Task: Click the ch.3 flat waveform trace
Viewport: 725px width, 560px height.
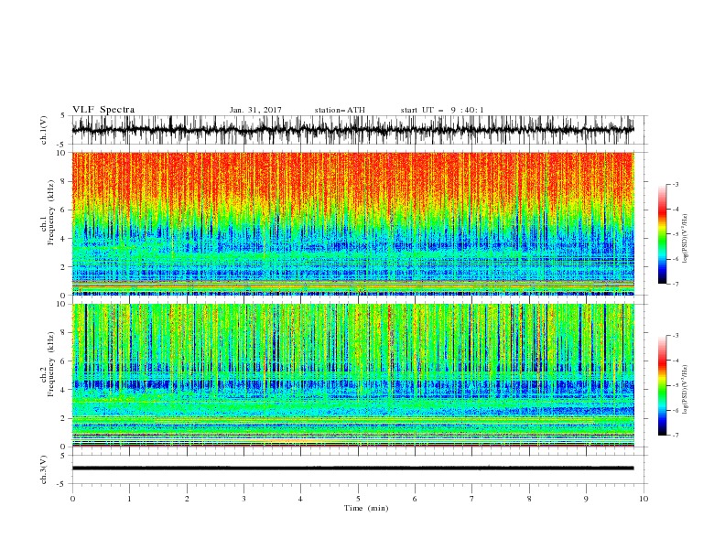Action: [353, 468]
